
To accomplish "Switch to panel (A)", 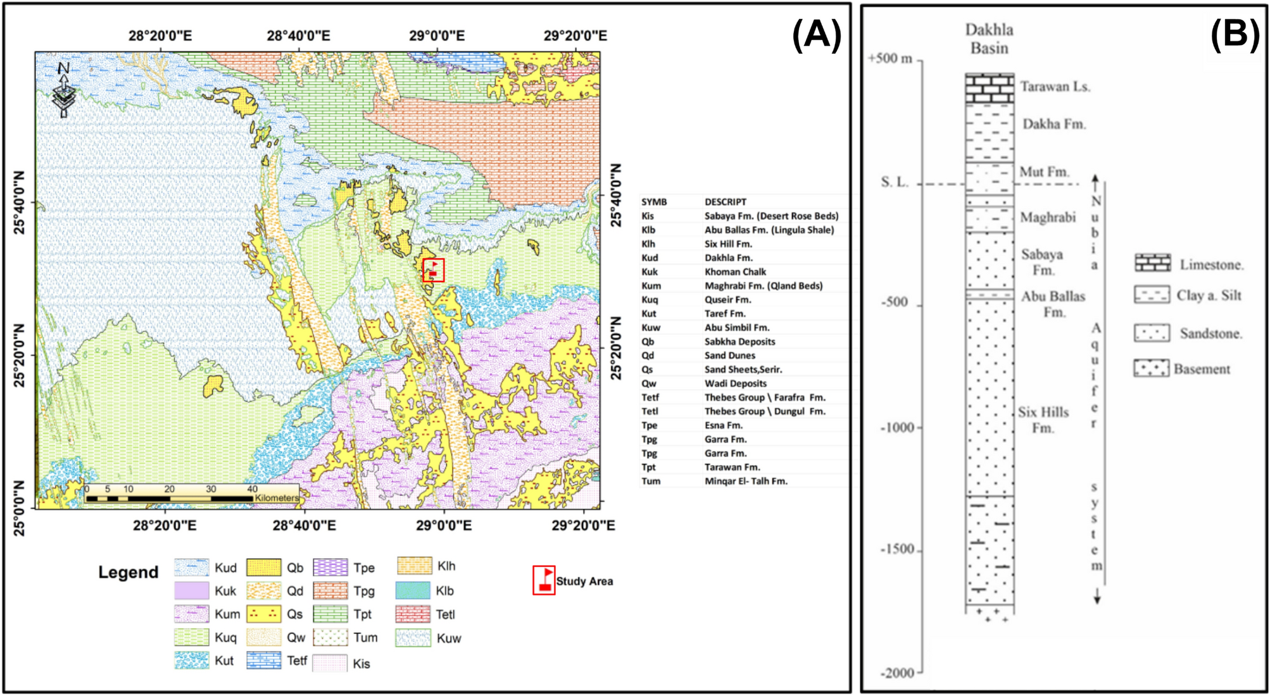I will point(817,32).
